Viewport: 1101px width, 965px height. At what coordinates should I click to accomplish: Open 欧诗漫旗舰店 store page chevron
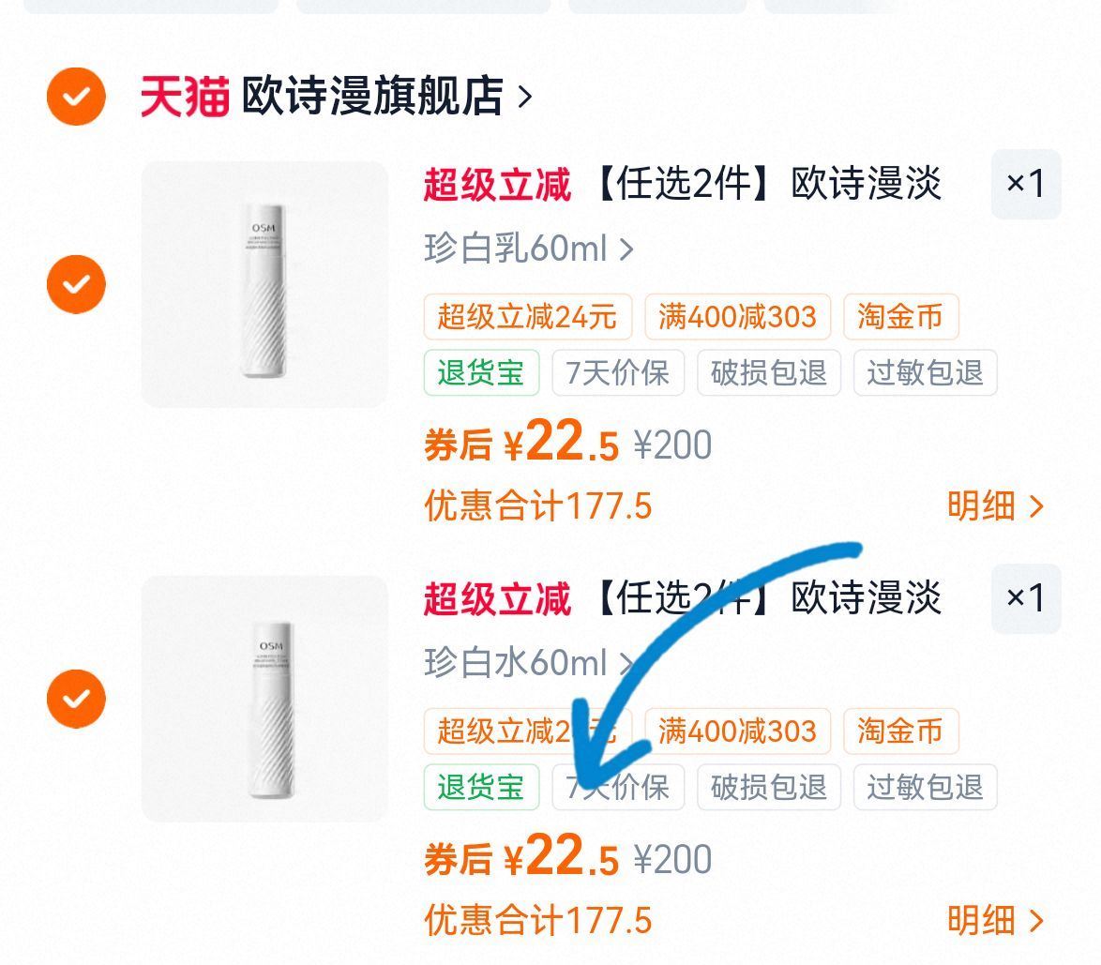coord(525,96)
